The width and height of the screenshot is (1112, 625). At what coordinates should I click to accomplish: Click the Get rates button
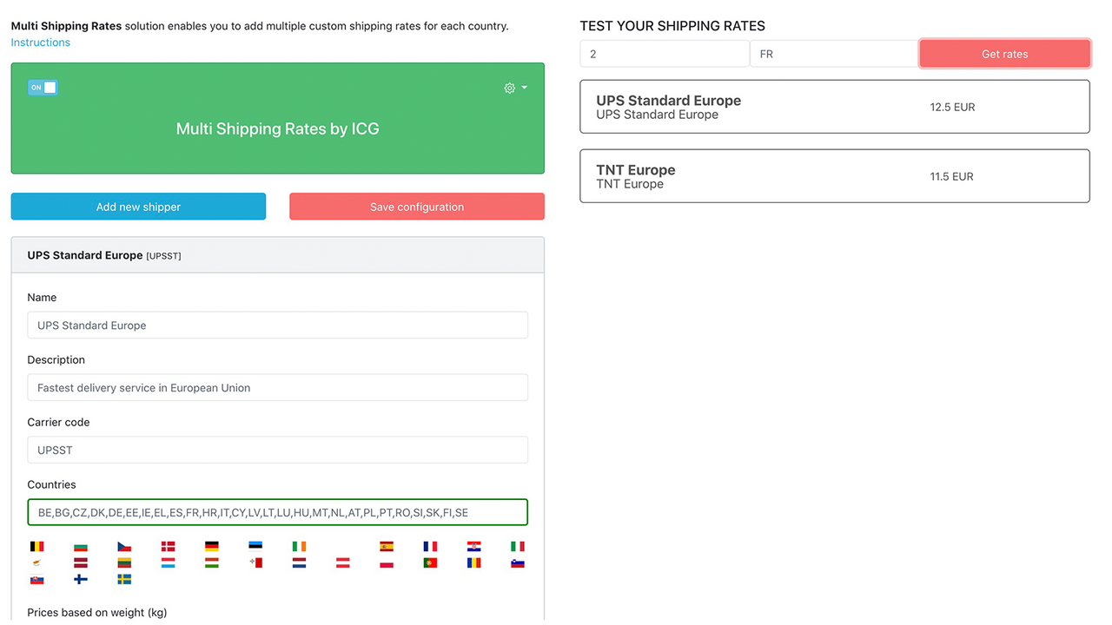[1004, 53]
